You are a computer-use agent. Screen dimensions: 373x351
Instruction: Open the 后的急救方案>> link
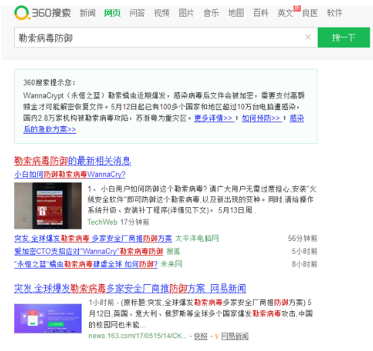[49, 130]
